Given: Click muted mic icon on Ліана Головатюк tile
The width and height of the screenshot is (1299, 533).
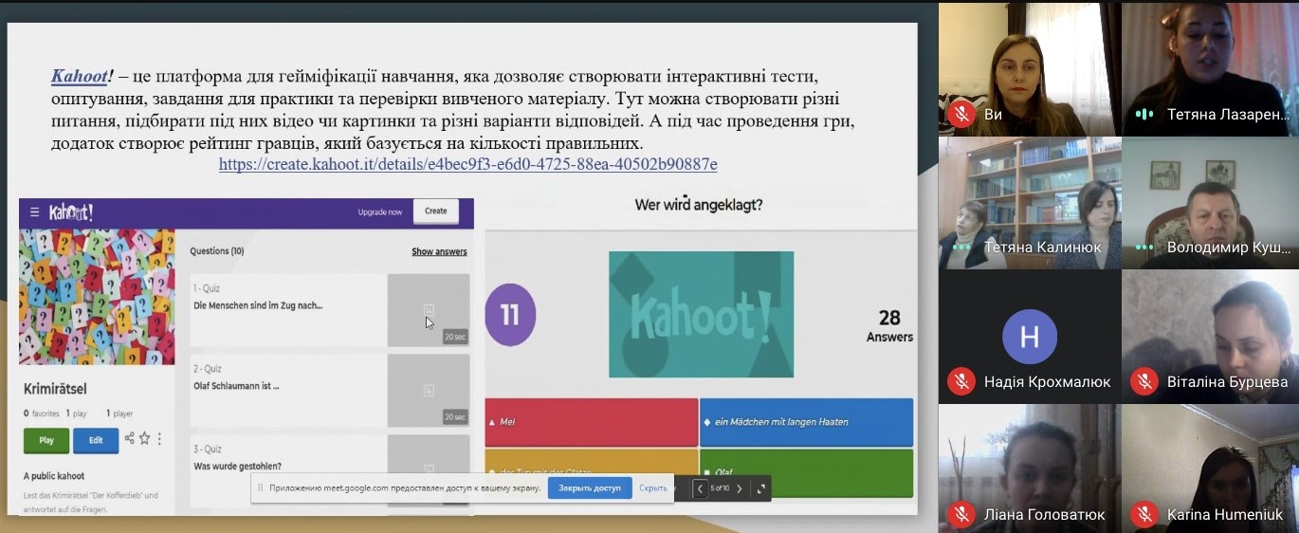Looking at the screenshot, I should [961, 514].
